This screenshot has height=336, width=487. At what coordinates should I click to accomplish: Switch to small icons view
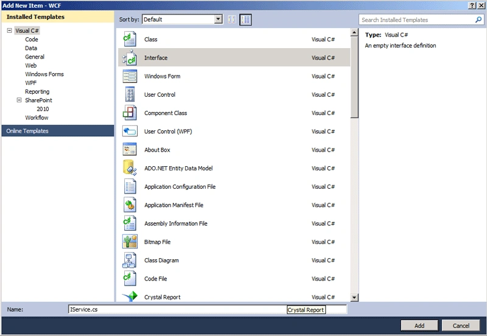point(232,19)
